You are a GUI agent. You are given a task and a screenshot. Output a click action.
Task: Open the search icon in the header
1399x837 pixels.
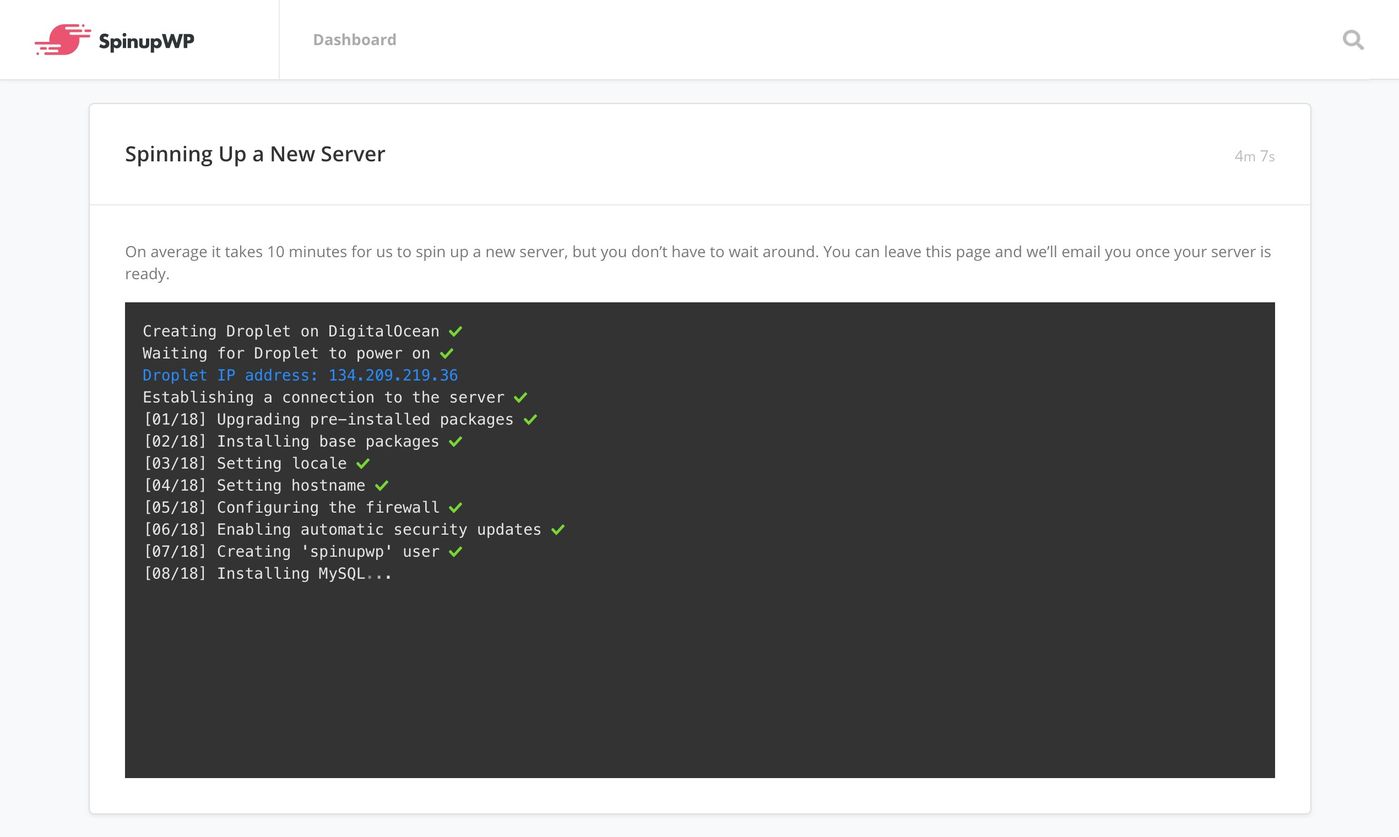click(1353, 40)
